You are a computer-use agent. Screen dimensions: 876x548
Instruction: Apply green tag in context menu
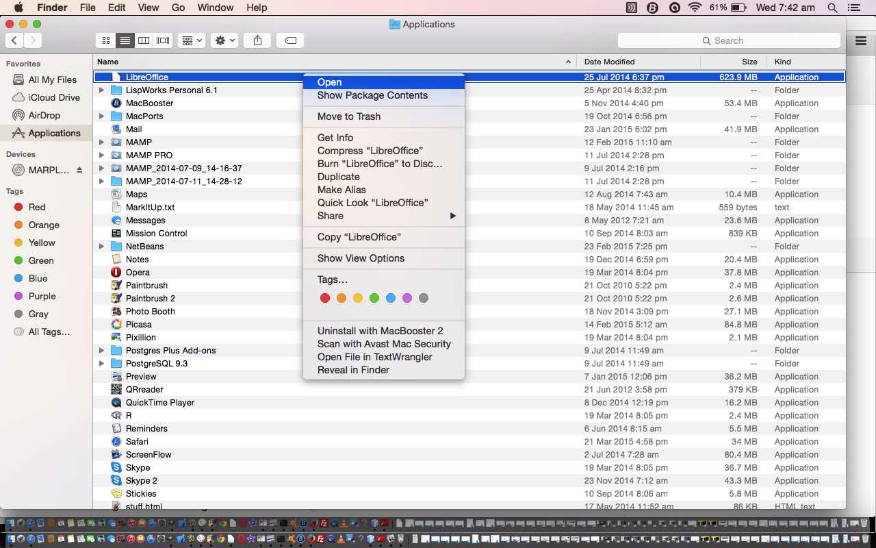[374, 298]
